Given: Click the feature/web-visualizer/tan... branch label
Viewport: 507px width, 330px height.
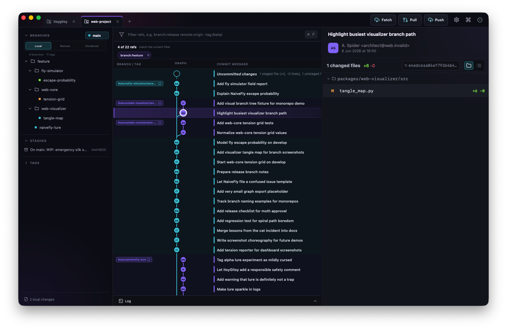Looking at the screenshot, I should point(139,103).
